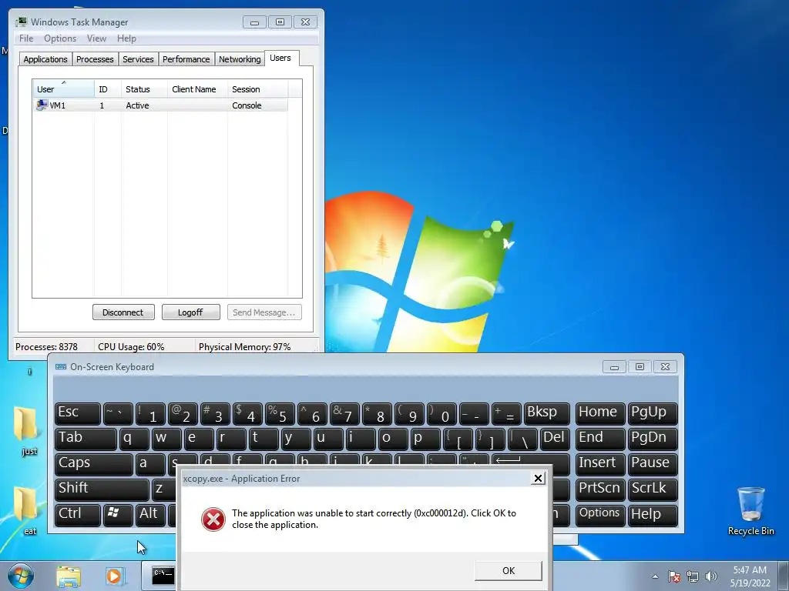The image size is (789, 591).
Task: Click the On-Screen Keyboard title icon
Action: point(61,367)
